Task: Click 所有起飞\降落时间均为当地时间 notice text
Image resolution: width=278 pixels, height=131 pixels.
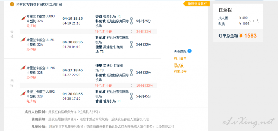Action: [x=39, y=5]
